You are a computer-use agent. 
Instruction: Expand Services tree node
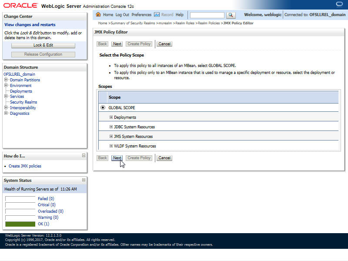(6, 96)
